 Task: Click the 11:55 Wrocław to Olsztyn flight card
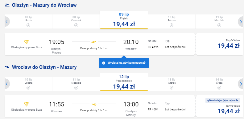100,106
